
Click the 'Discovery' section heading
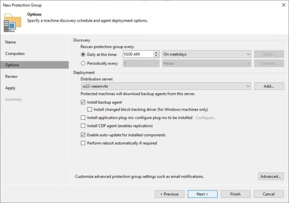coord(82,40)
